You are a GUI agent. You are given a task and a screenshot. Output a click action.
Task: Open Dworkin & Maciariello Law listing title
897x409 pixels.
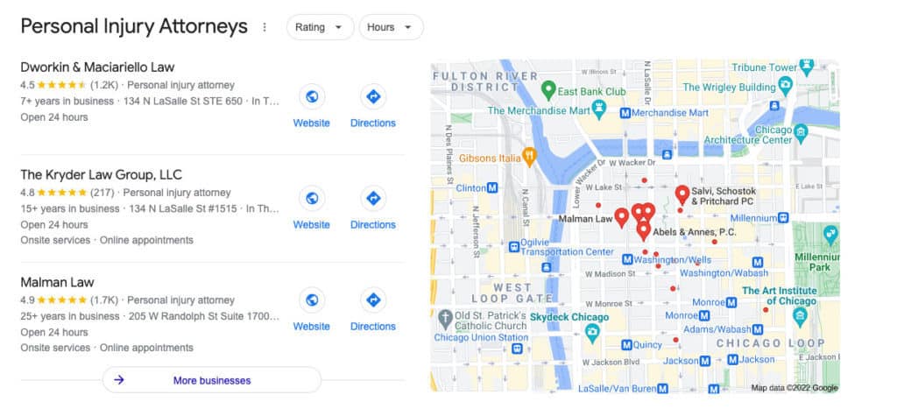click(x=97, y=67)
